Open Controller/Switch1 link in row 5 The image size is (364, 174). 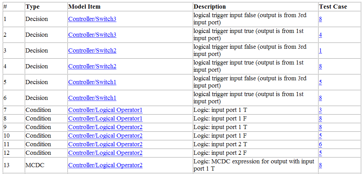[92, 82]
